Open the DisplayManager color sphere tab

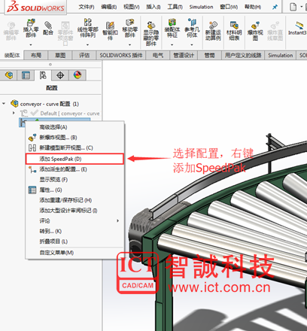coord(78,75)
